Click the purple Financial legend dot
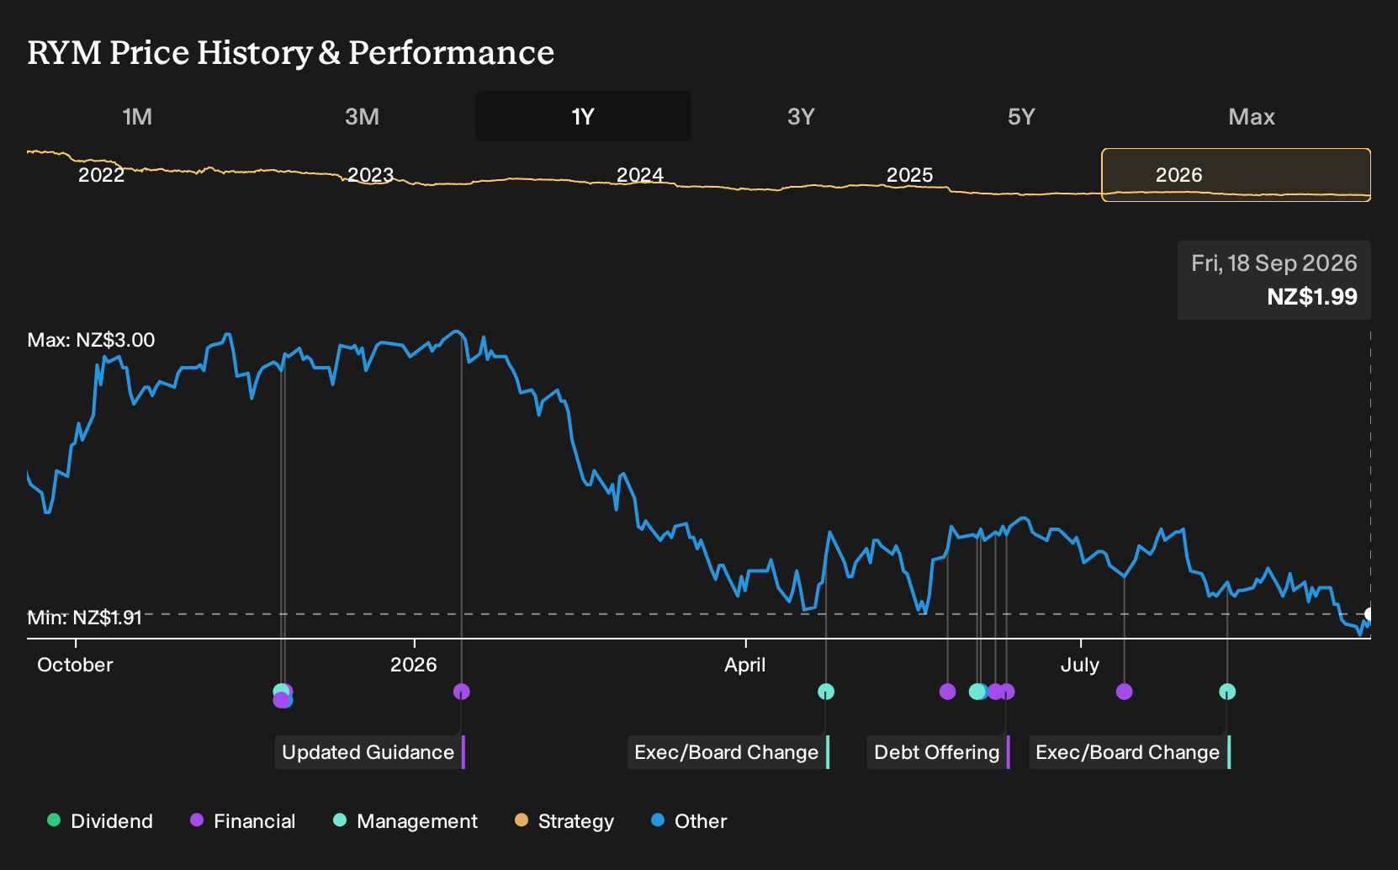Image resolution: width=1398 pixels, height=870 pixels. point(197,820)
